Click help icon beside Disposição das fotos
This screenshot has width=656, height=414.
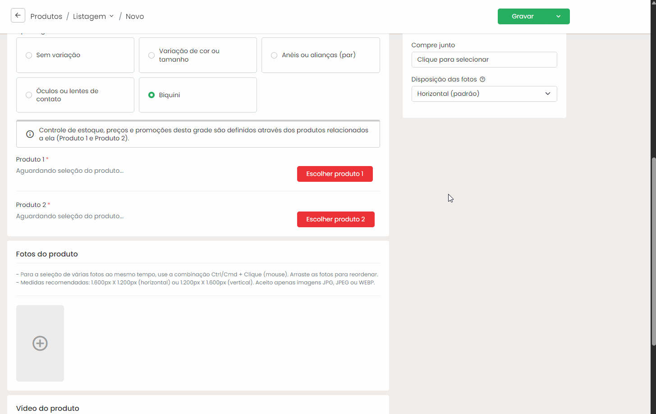[482, 80]
